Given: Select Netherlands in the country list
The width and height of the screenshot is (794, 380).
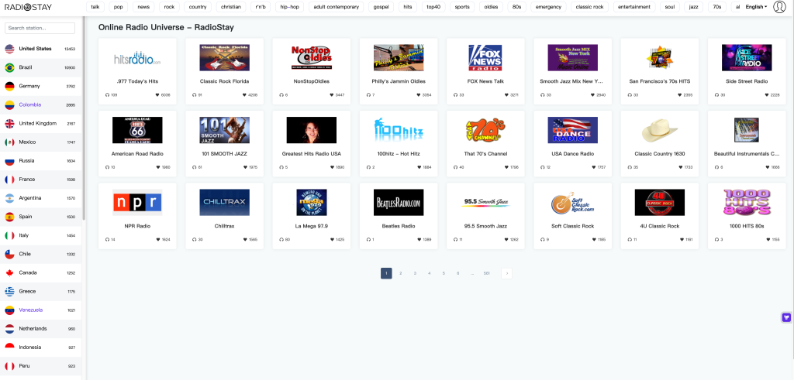Looking at the screenshot, I should pyautogui.click(x=40, y=329).
